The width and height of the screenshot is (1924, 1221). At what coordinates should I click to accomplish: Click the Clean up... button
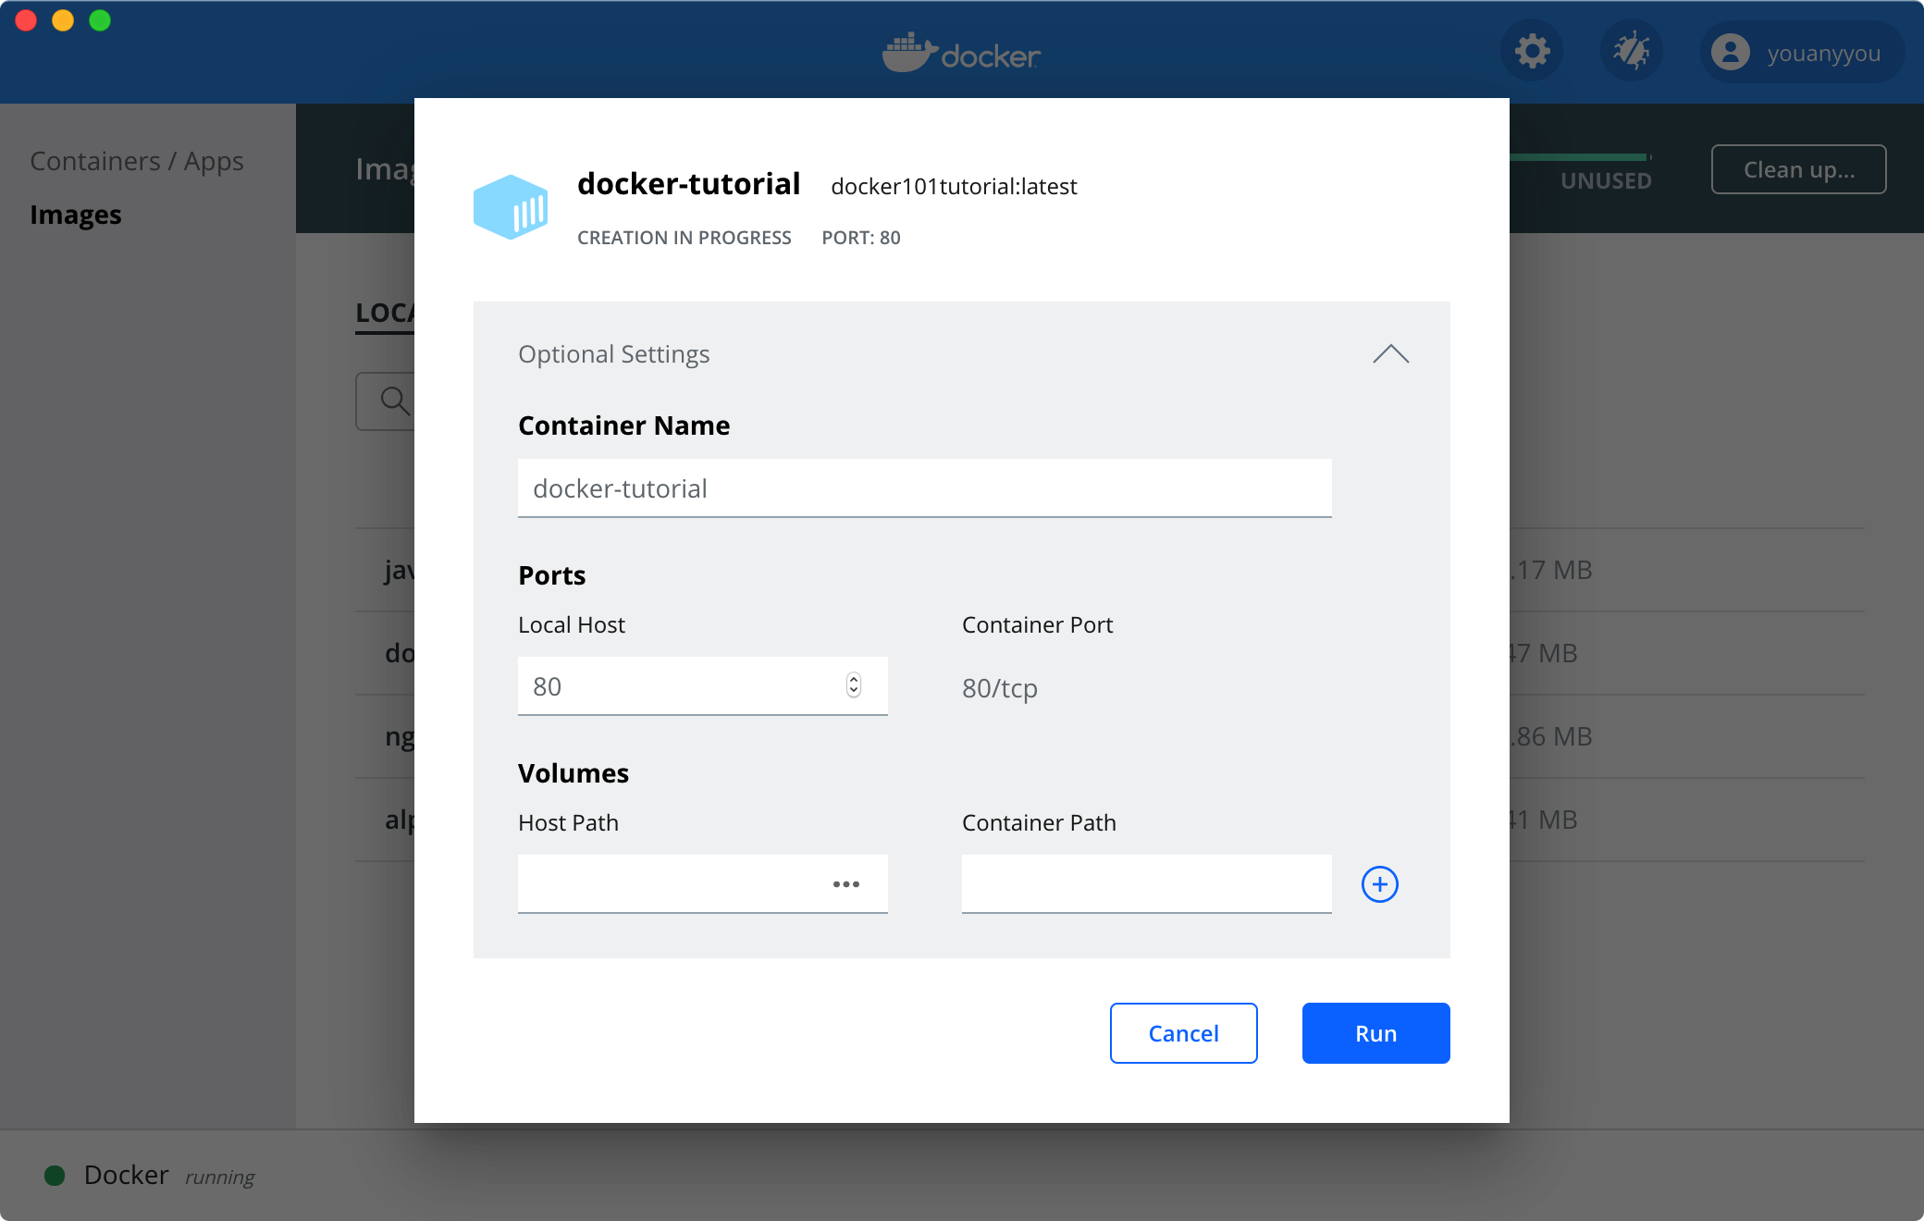(x=1798, y=169)
